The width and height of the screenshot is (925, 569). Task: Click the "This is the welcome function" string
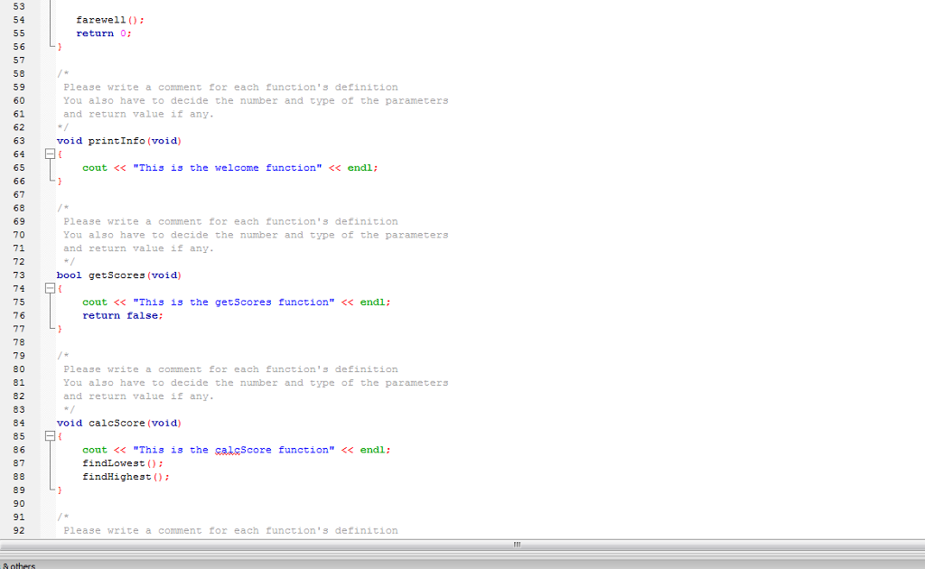pos(228,168)
